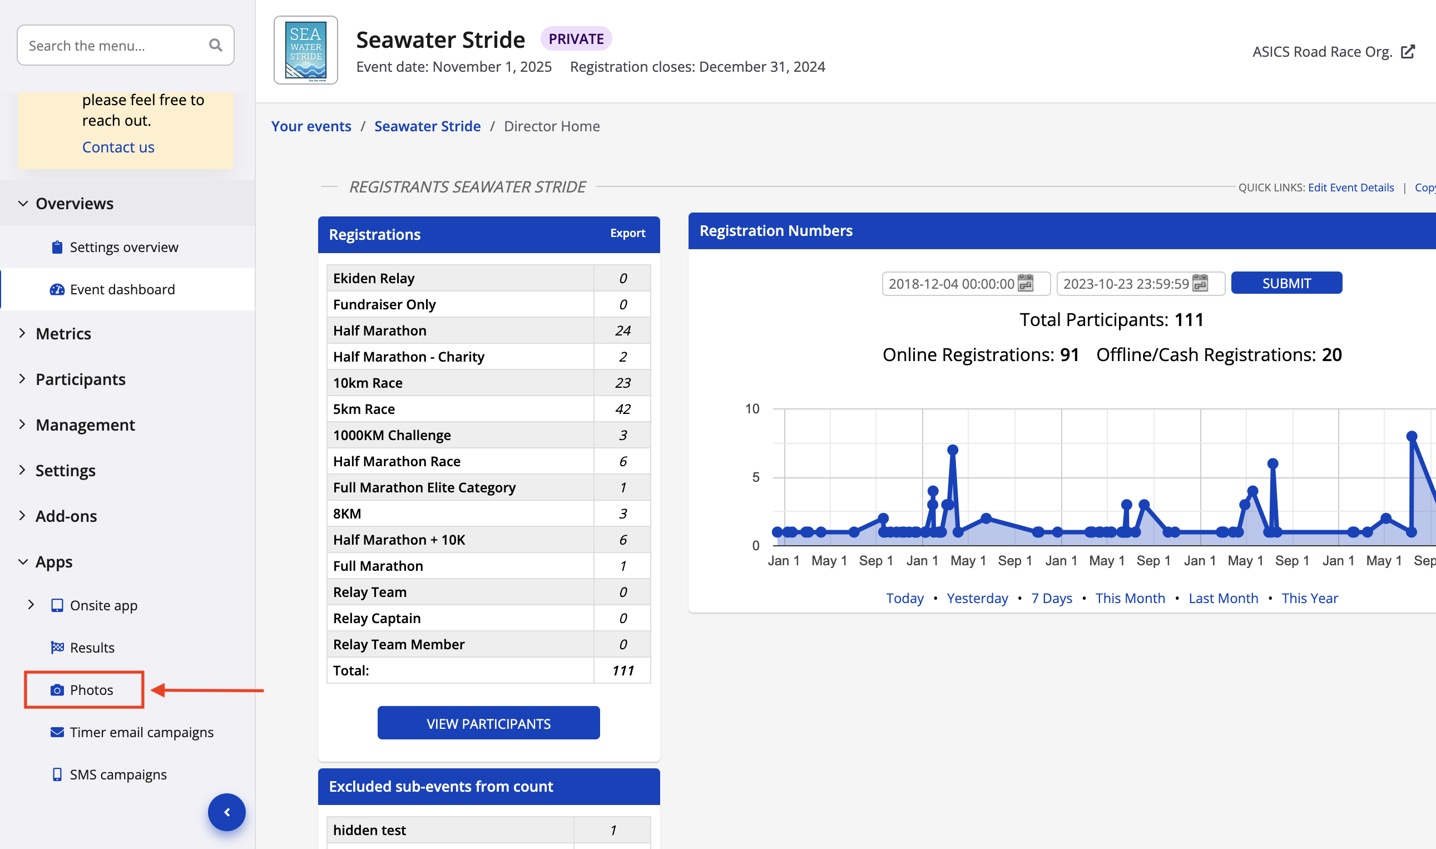Open SMS campaigns item
This screenshot has width=1436, height=849.
coord(118,774)
